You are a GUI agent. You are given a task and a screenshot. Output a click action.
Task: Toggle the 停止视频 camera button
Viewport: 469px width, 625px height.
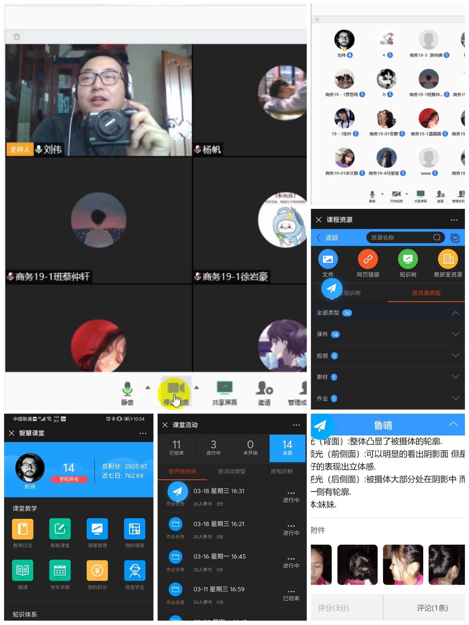coord(176,391)
